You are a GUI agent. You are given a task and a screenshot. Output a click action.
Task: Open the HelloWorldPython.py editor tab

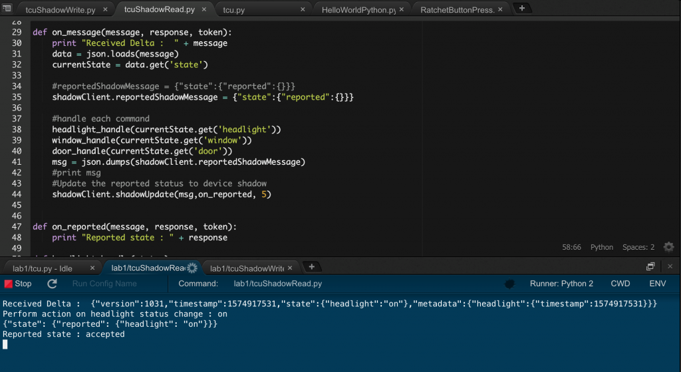tap(358, 9)
